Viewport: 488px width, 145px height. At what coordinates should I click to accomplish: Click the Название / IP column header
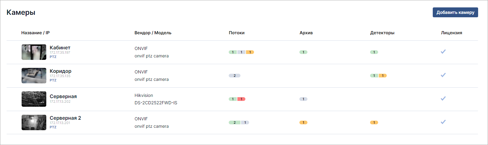[x=35, y=33]
